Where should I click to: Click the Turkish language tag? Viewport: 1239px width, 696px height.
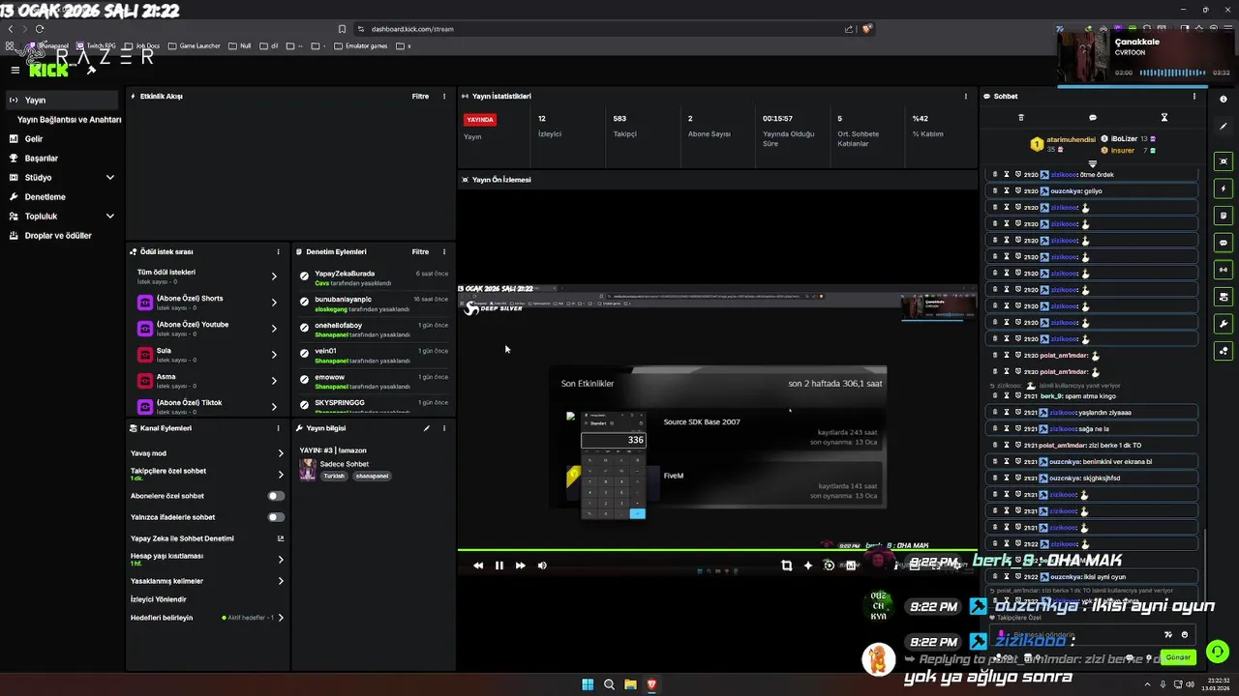pyautogui.click(x=334, y=477)
